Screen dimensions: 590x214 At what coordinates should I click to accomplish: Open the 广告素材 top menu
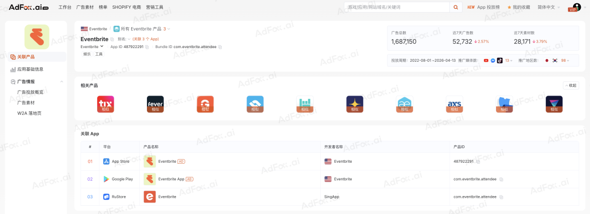pos(85,7)
